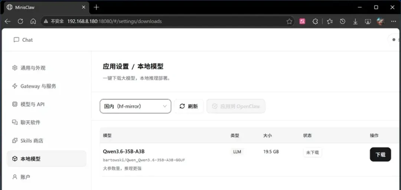
Task: Click the 状态 column header
Action: [307, 136]
